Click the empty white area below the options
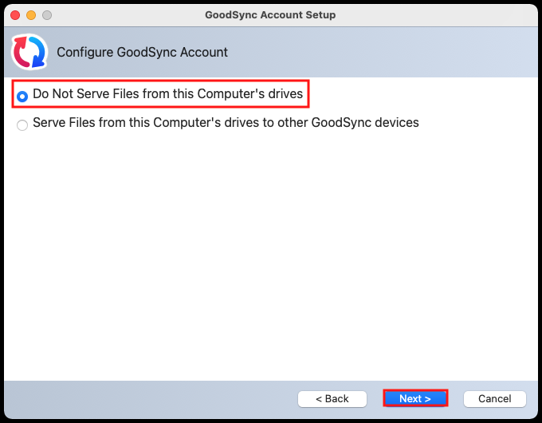The height and width of the screenshot is (423, 542). 271,255
